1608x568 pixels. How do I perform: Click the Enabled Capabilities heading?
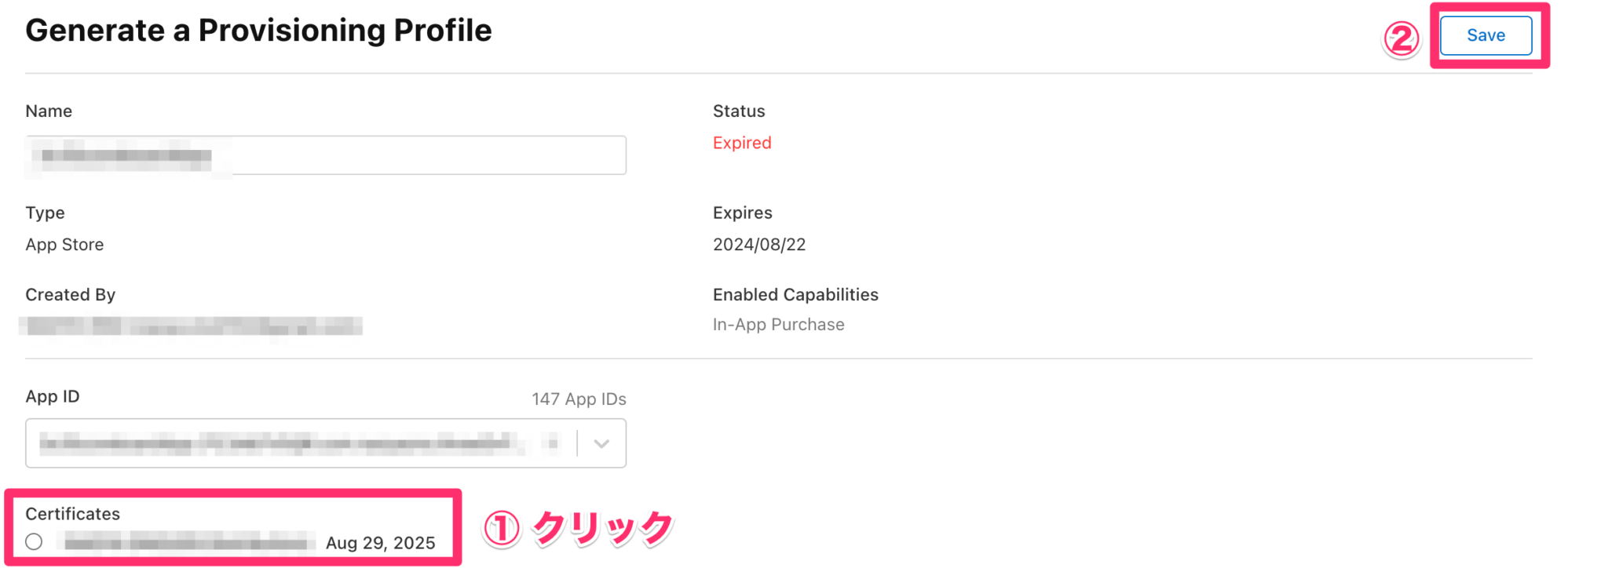tap(795, 294)
